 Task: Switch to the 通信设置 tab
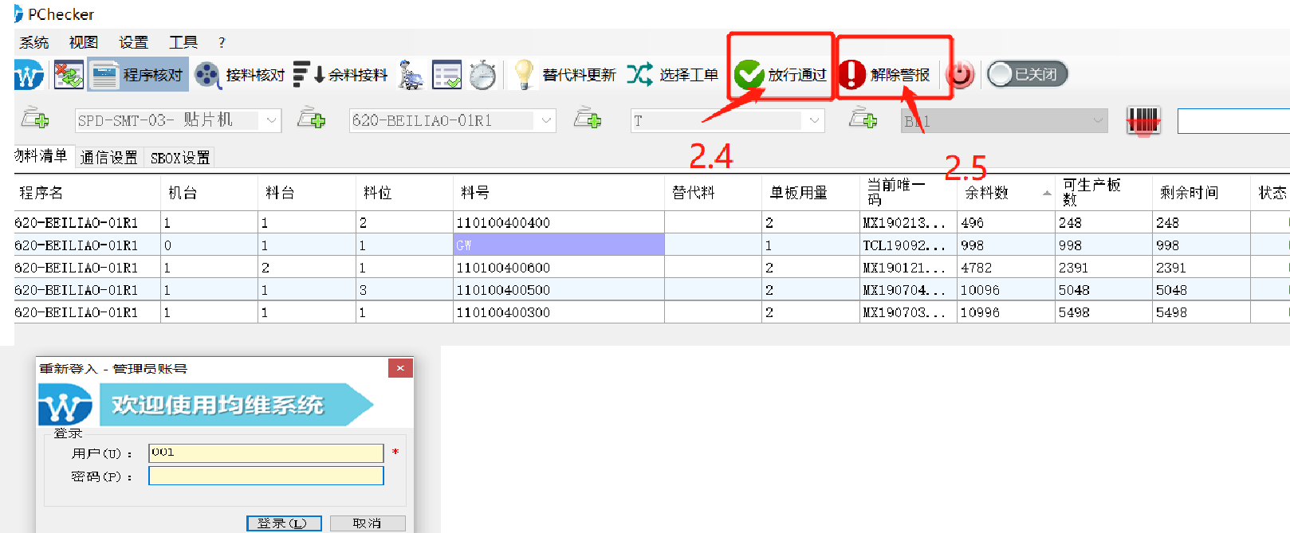108,158
